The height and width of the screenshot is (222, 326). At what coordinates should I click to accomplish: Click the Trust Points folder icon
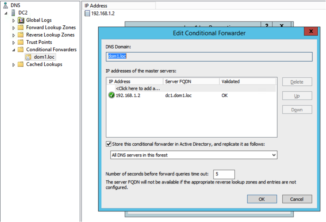pyautogui.click(x=21, y=42)
